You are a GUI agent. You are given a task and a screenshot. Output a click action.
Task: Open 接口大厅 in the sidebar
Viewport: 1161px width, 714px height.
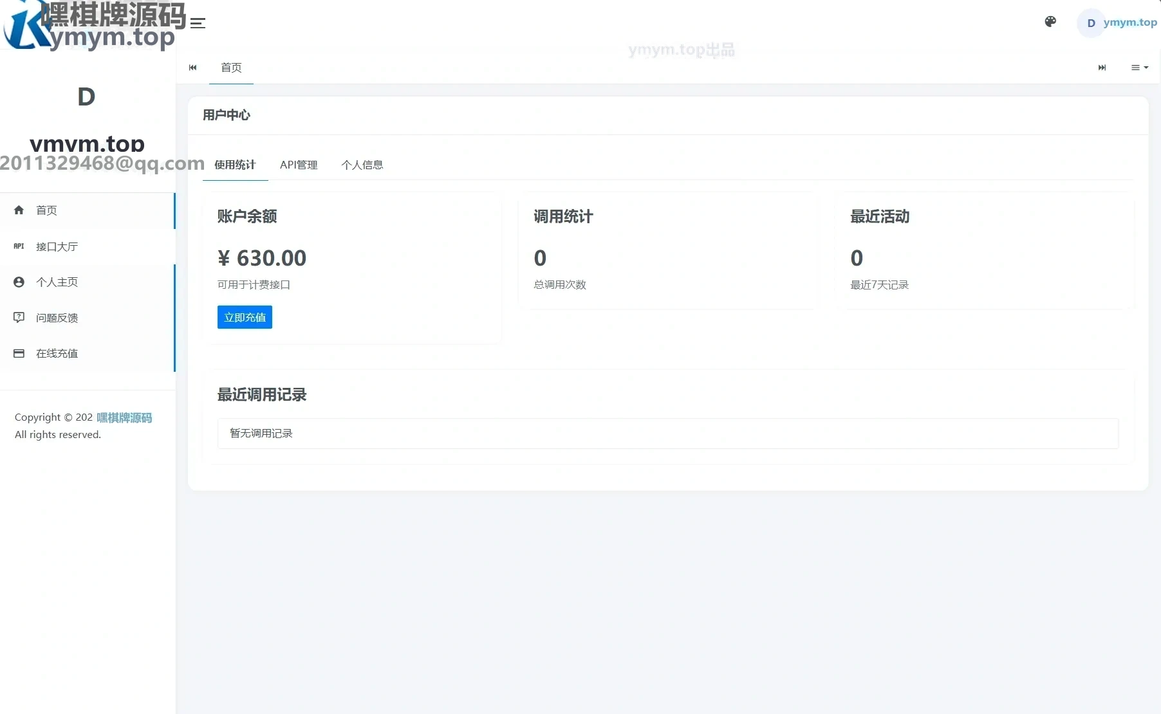tap(57, 246)
